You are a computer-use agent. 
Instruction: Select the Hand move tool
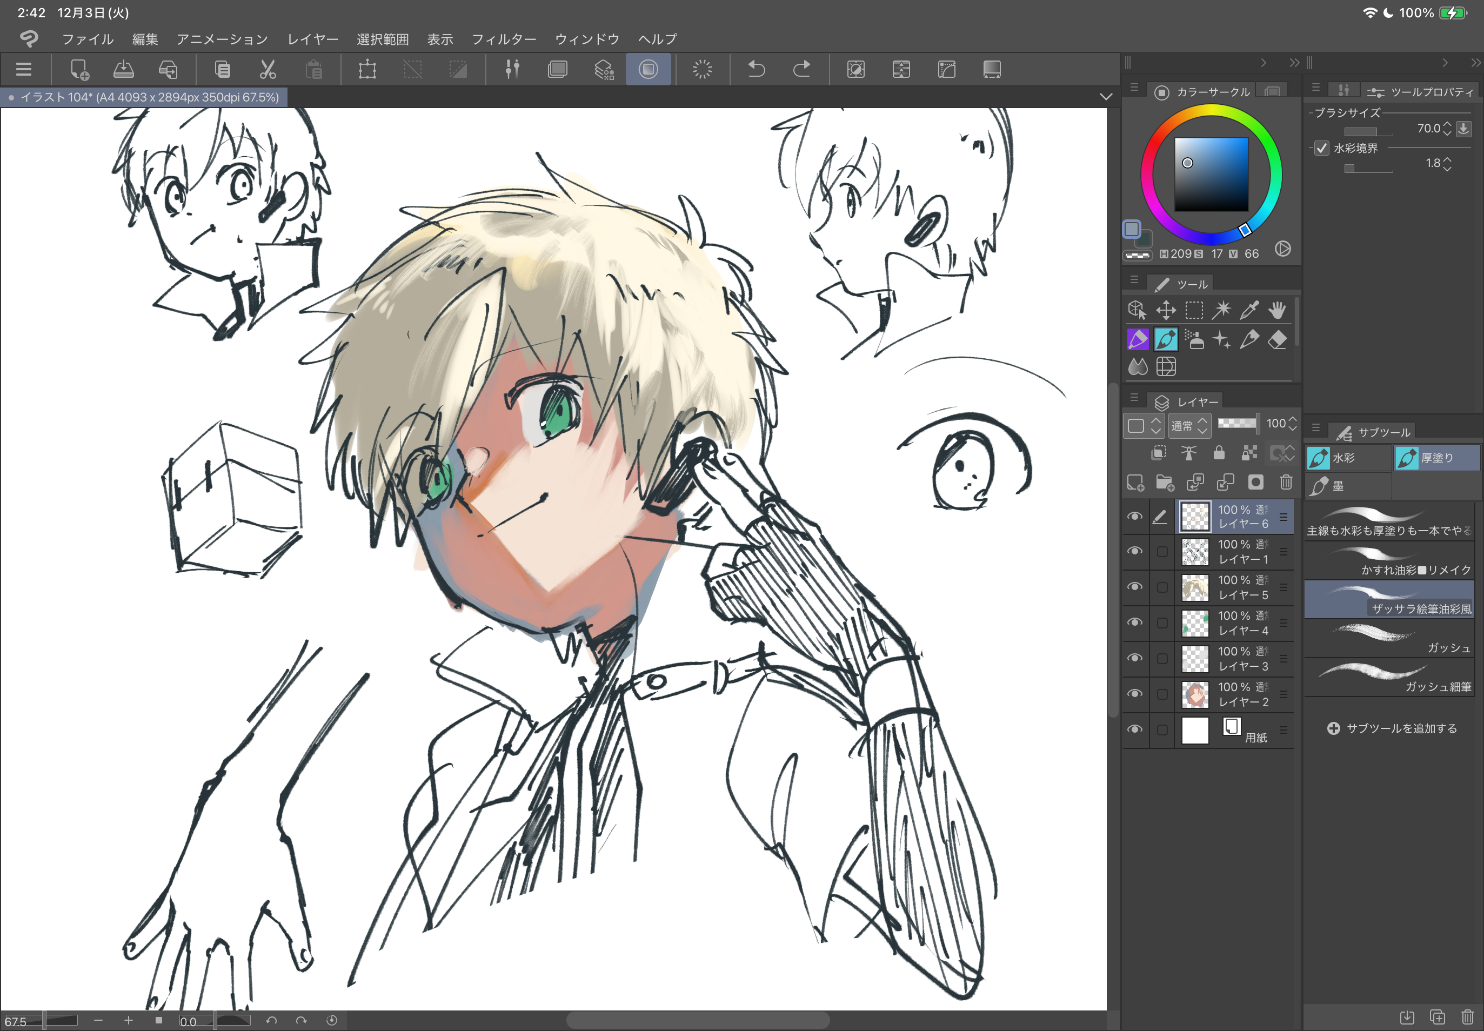pos(1276,311)
